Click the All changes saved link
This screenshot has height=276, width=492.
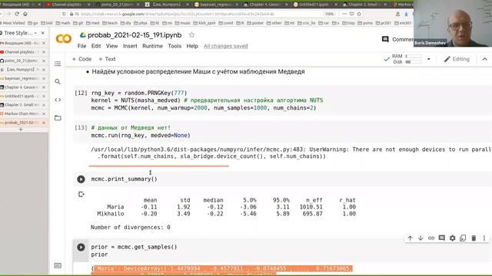pos(225,46)
